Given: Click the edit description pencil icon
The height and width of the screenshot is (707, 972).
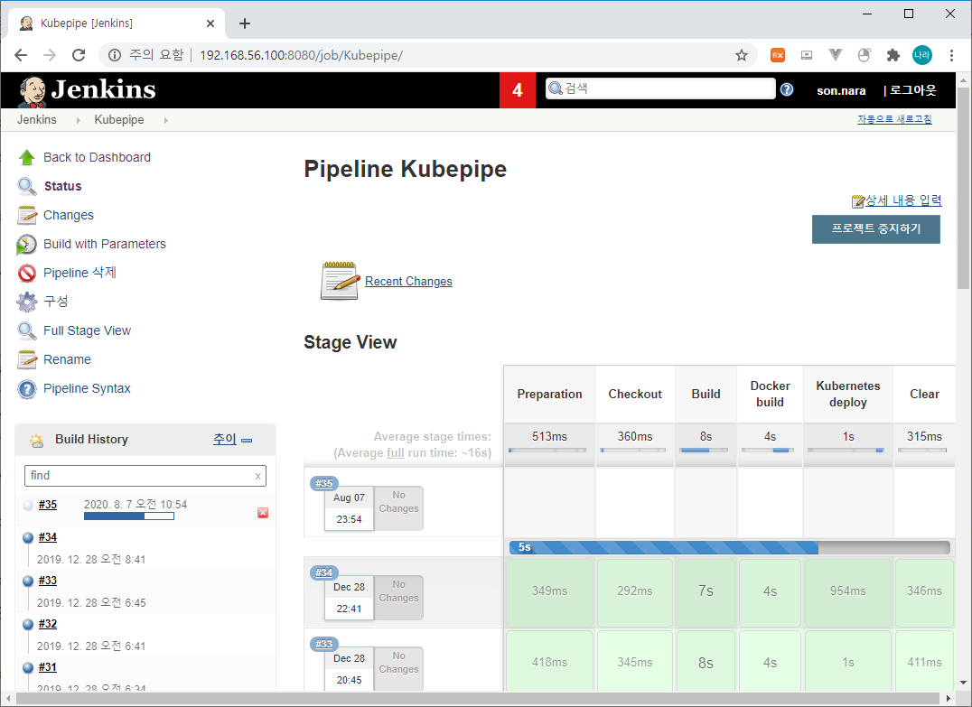Looking at the screenshot, I should (x=858, y=200).
